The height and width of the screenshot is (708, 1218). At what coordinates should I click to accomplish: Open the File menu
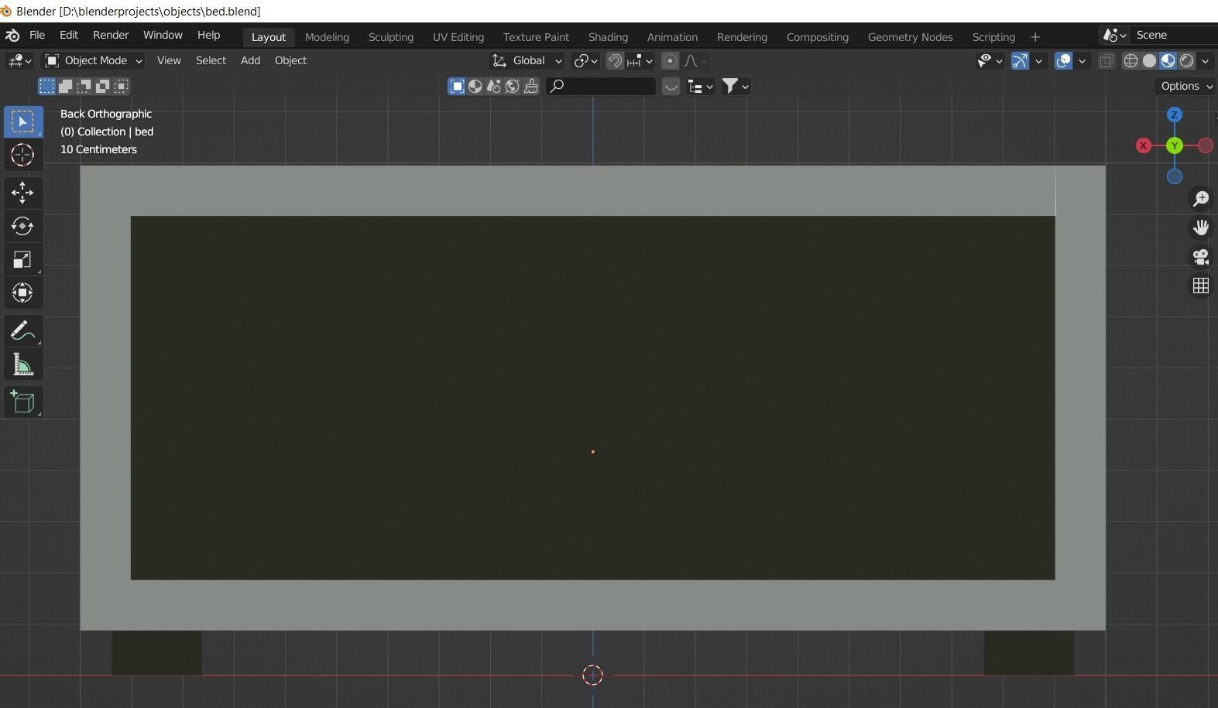coord(37,36)
